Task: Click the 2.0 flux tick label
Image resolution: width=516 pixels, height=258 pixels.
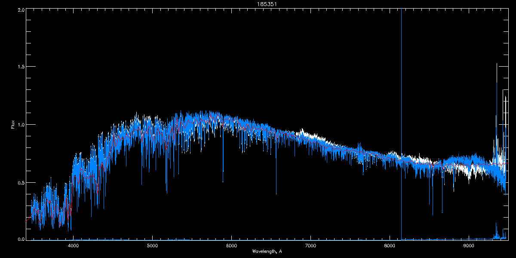Action: tap(20, 9)
